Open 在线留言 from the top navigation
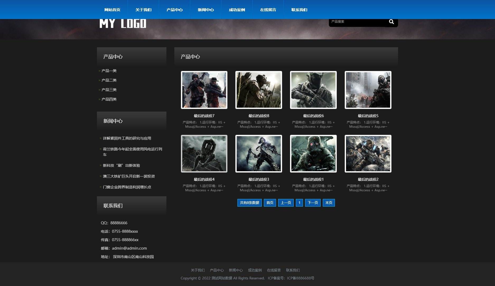This screenshot has height=286, width=495. click(x=268, y=10)
